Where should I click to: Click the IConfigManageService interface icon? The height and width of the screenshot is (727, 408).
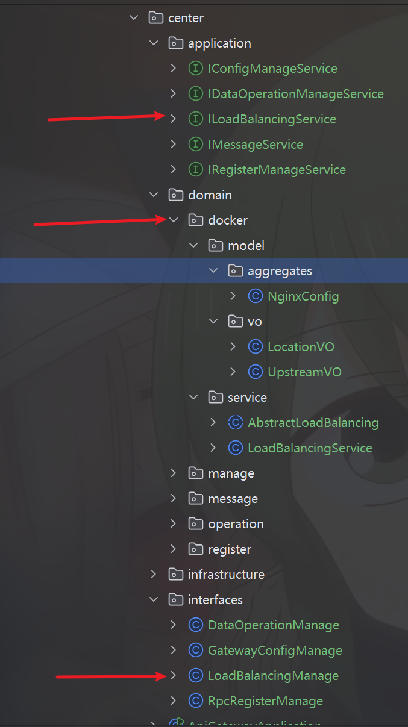[195, 69]
